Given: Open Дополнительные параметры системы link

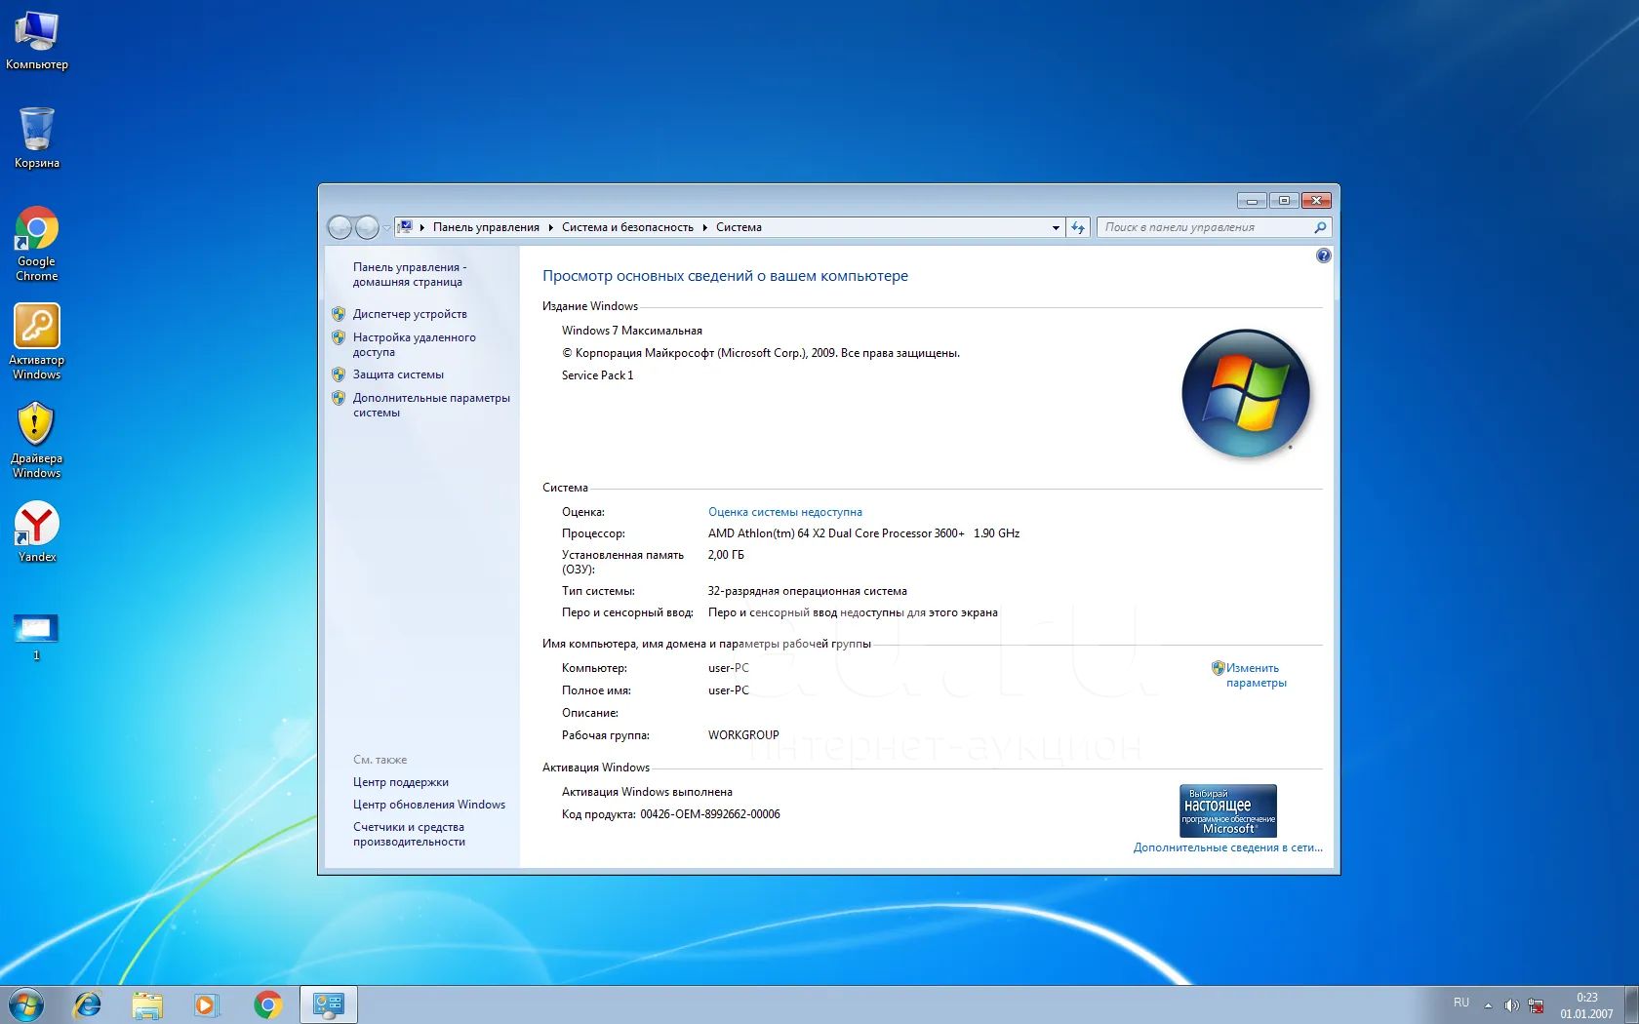Looking at the screenshot, I should coord(431,405).
